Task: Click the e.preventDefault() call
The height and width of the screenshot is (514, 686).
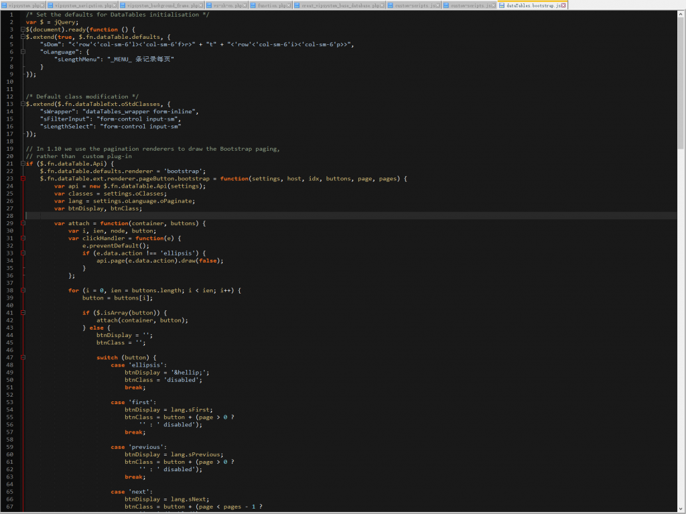Action: (x=115, y=246)
